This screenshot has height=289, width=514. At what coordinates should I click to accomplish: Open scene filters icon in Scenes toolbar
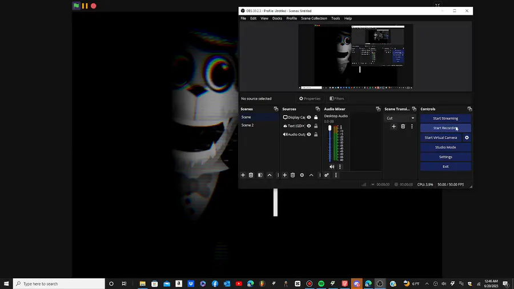pyautogui.click(x=260, y=175)
